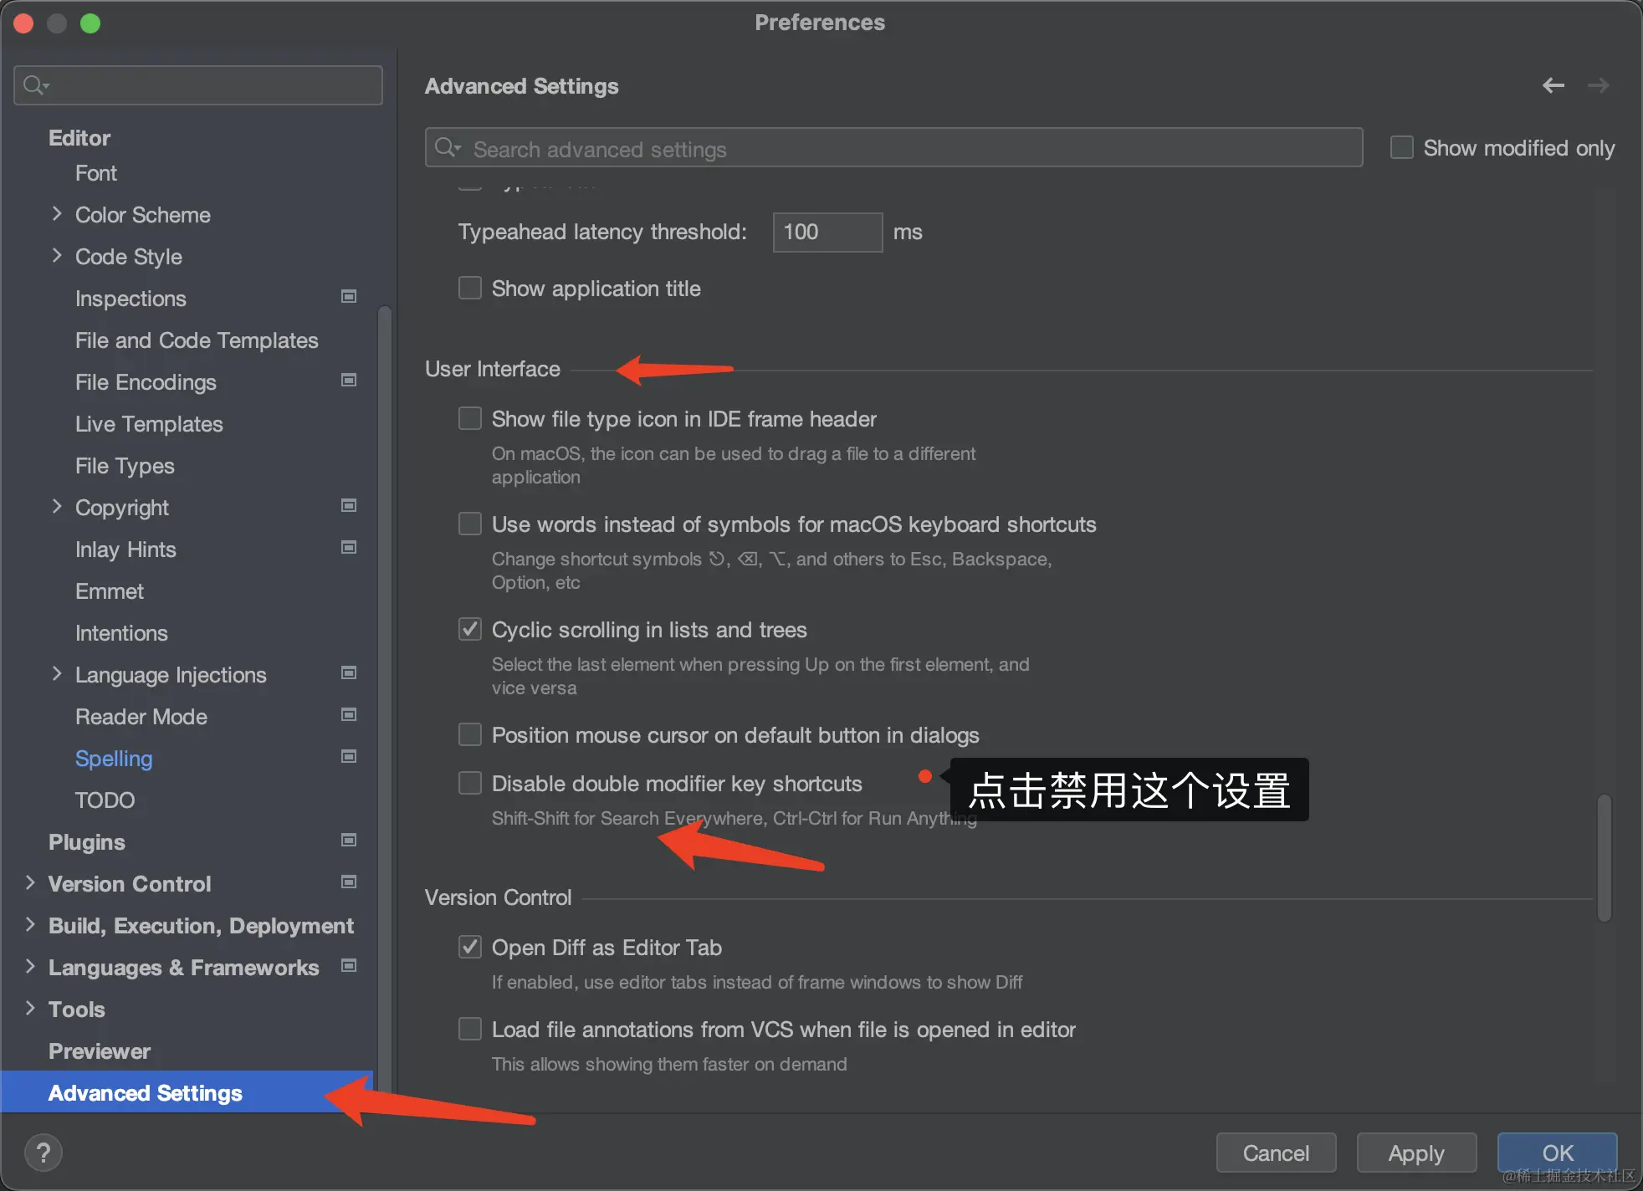Expand the Version Control section
This screenshot has width=1643, height=1191.
pos(30,883)
